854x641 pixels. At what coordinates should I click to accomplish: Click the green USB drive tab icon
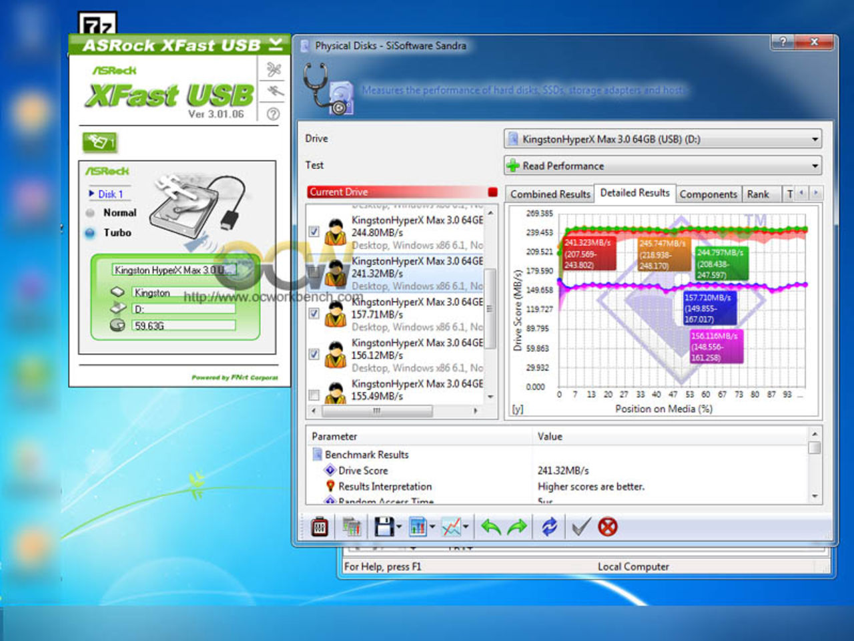pos(99,142)
